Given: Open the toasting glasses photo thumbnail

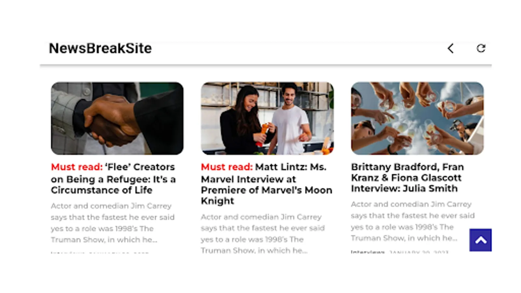Looking at the screenshot, I should click(x=417, y=118).
